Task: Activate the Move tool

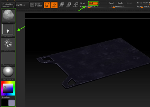Action: pyautogui.click(x=61, y=5)
